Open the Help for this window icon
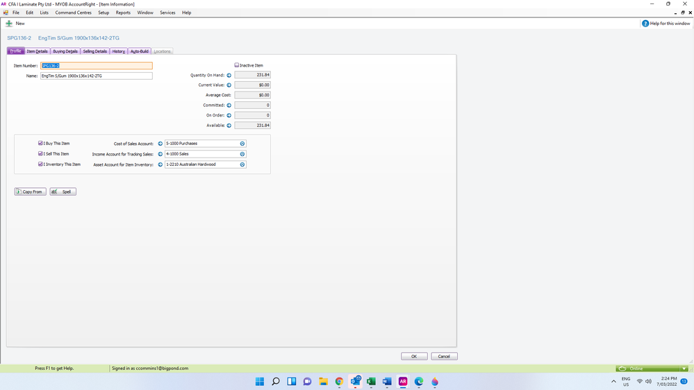The height and width of the screenshot is (390, 694). [645, 24]
